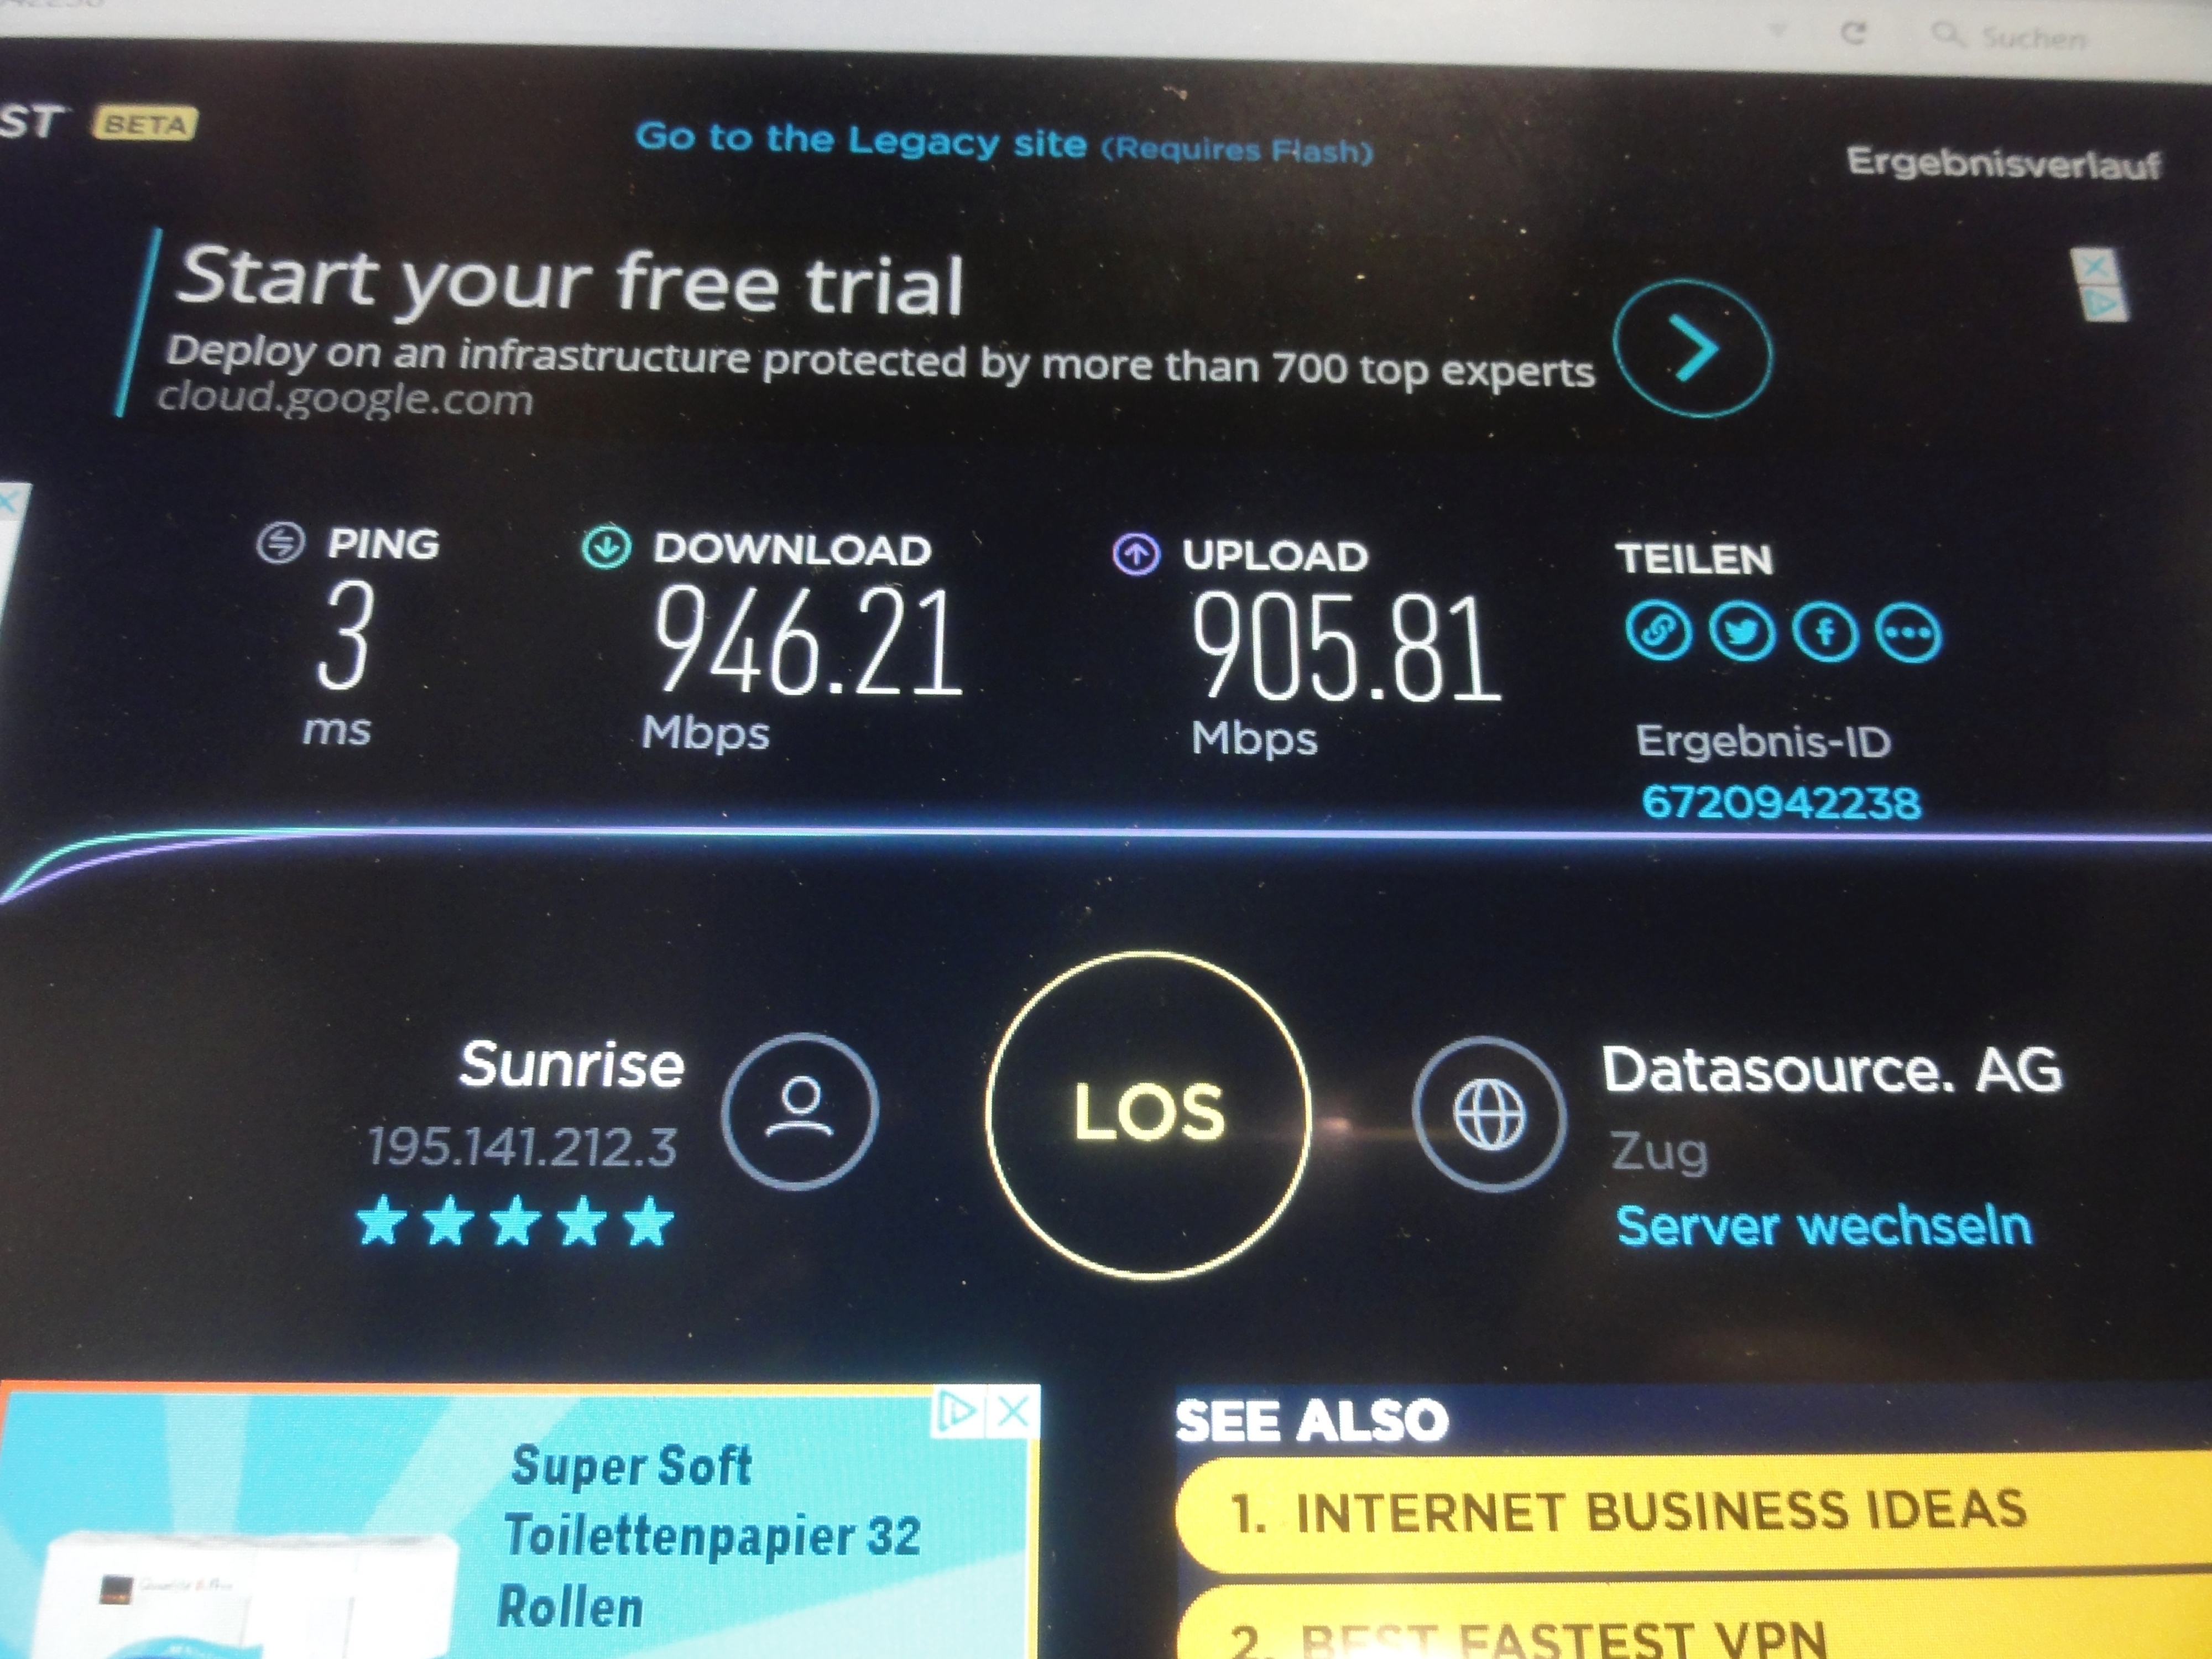Open the Google Cloud ad arrow button
Viewport: 2212px width, 1659px height.
click(x=1693, y=349)
